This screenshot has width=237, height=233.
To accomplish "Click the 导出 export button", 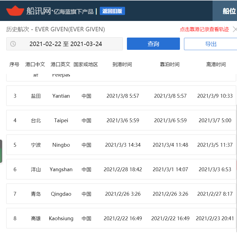I will (211, 44).
